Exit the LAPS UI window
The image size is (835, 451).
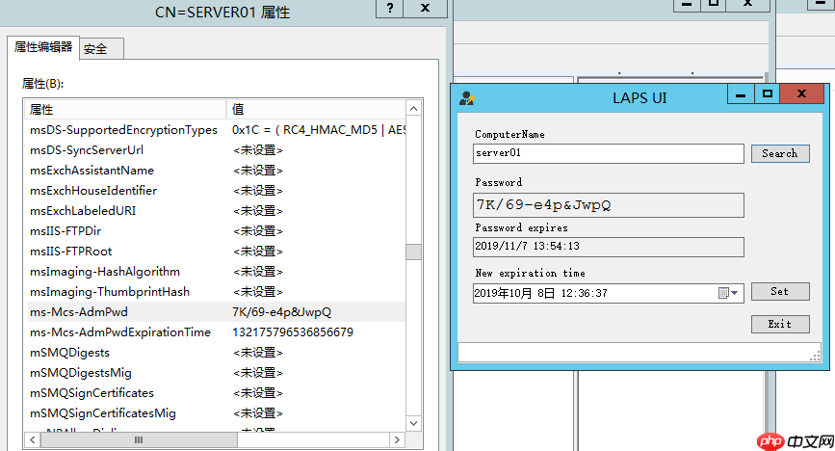coord(780,324)
